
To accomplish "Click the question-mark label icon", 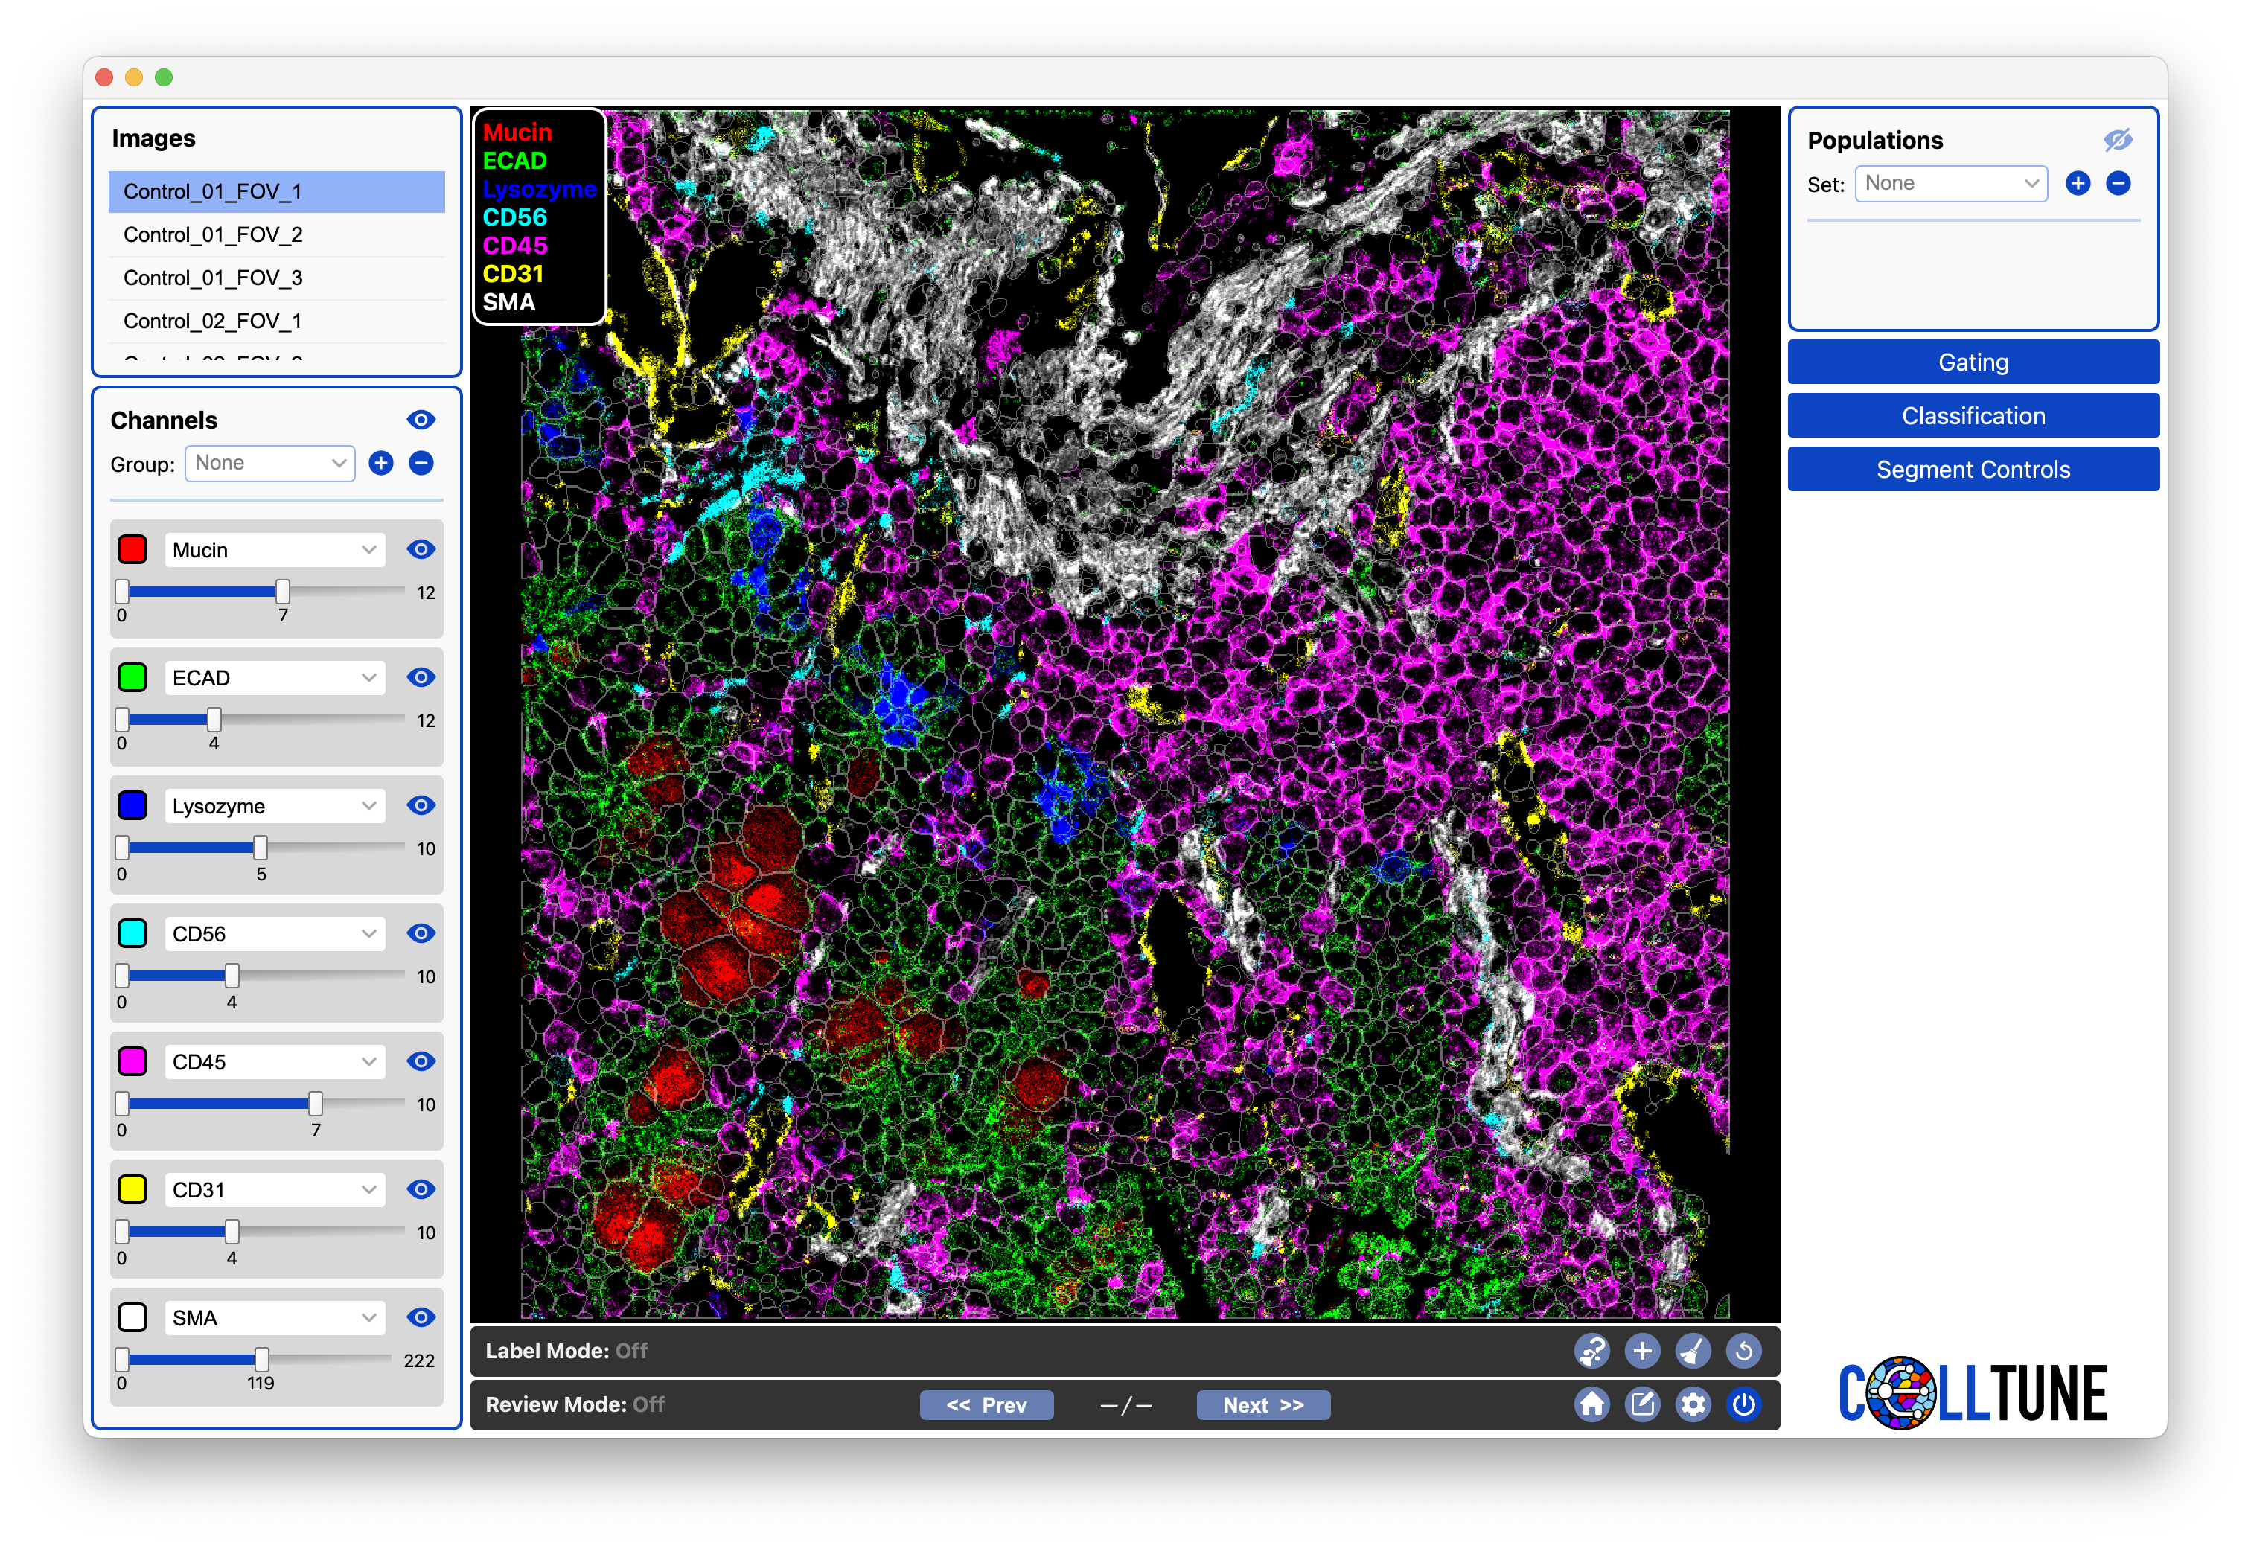I will click(x=1591, y=1350).
